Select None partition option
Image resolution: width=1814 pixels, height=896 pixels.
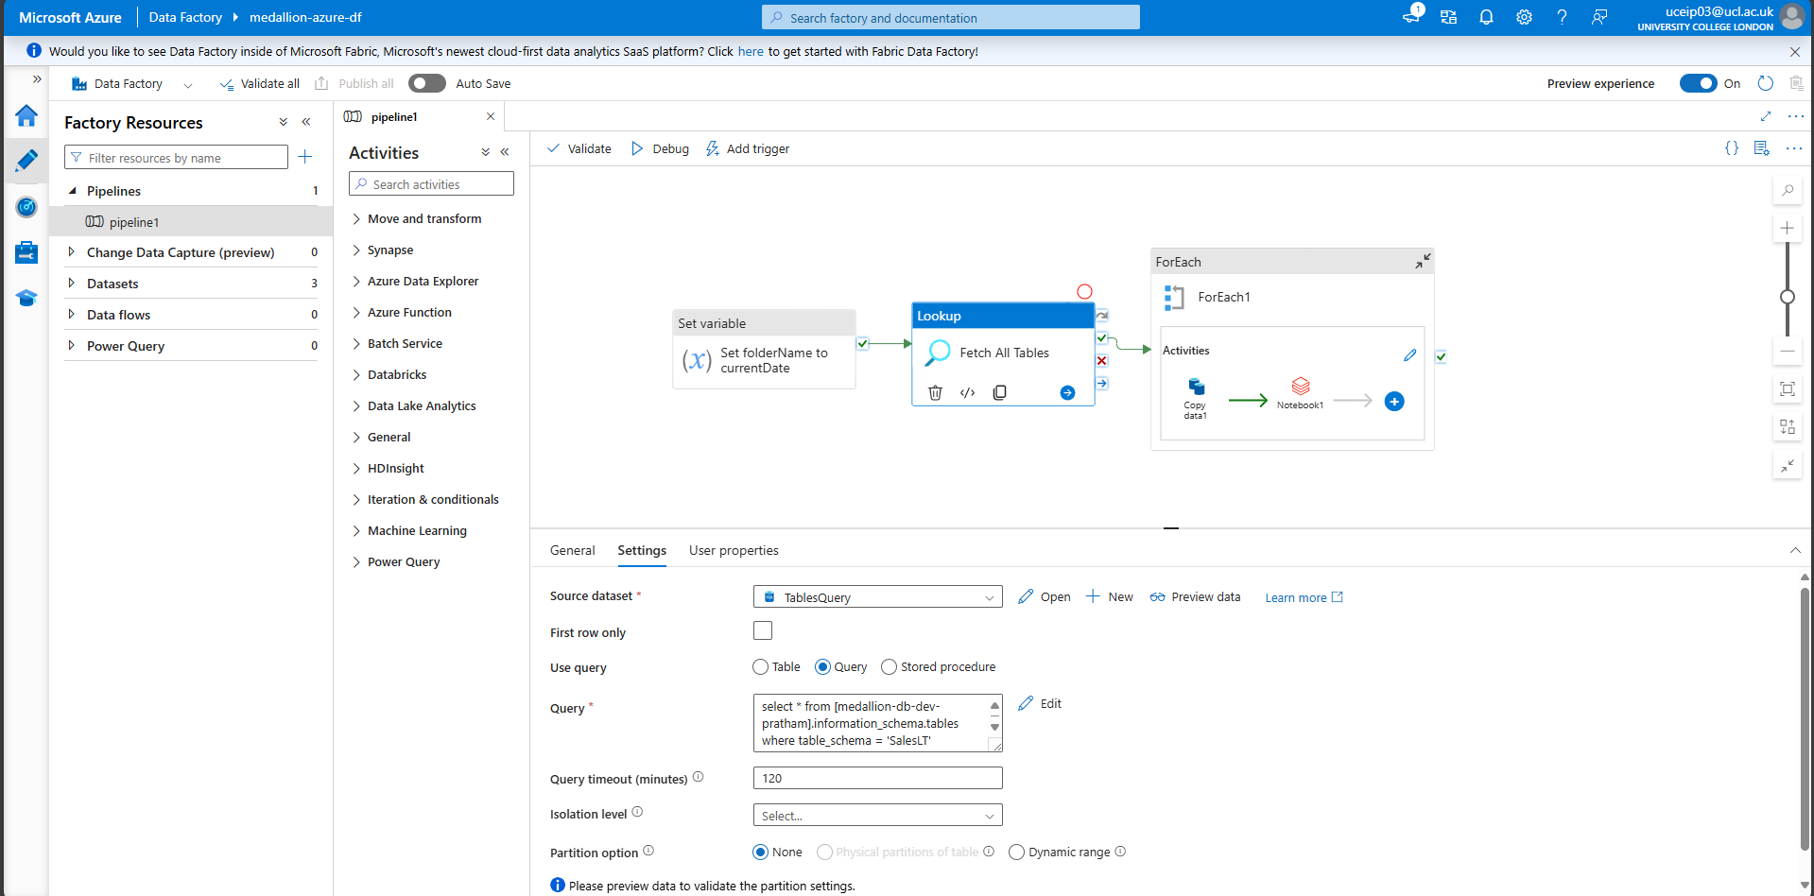point(760,853)
